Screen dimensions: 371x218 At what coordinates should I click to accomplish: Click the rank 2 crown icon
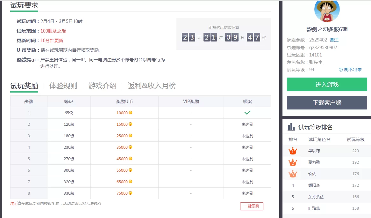click(293, 162)
